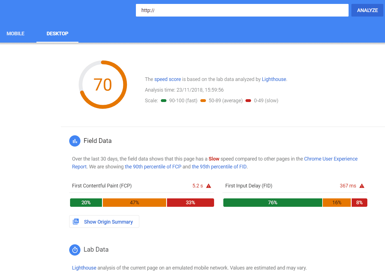The image size is (385, 276).
Task: Click the green fast scale indicator
Action: pos(164,101)
